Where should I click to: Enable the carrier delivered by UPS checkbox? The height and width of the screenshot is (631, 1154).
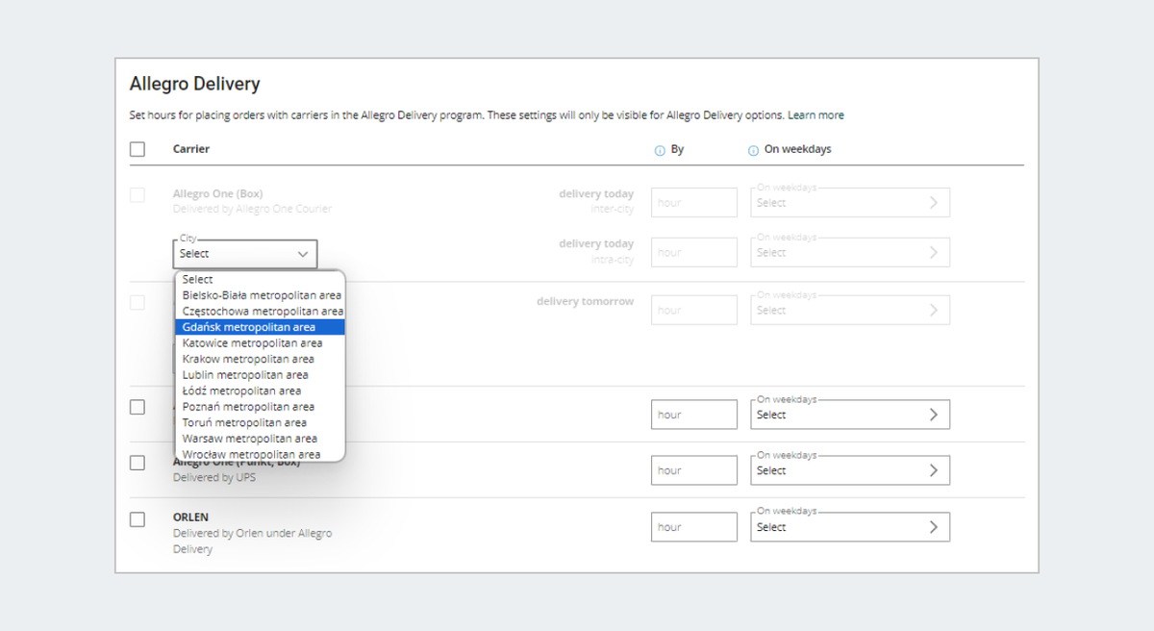(138, 463)
